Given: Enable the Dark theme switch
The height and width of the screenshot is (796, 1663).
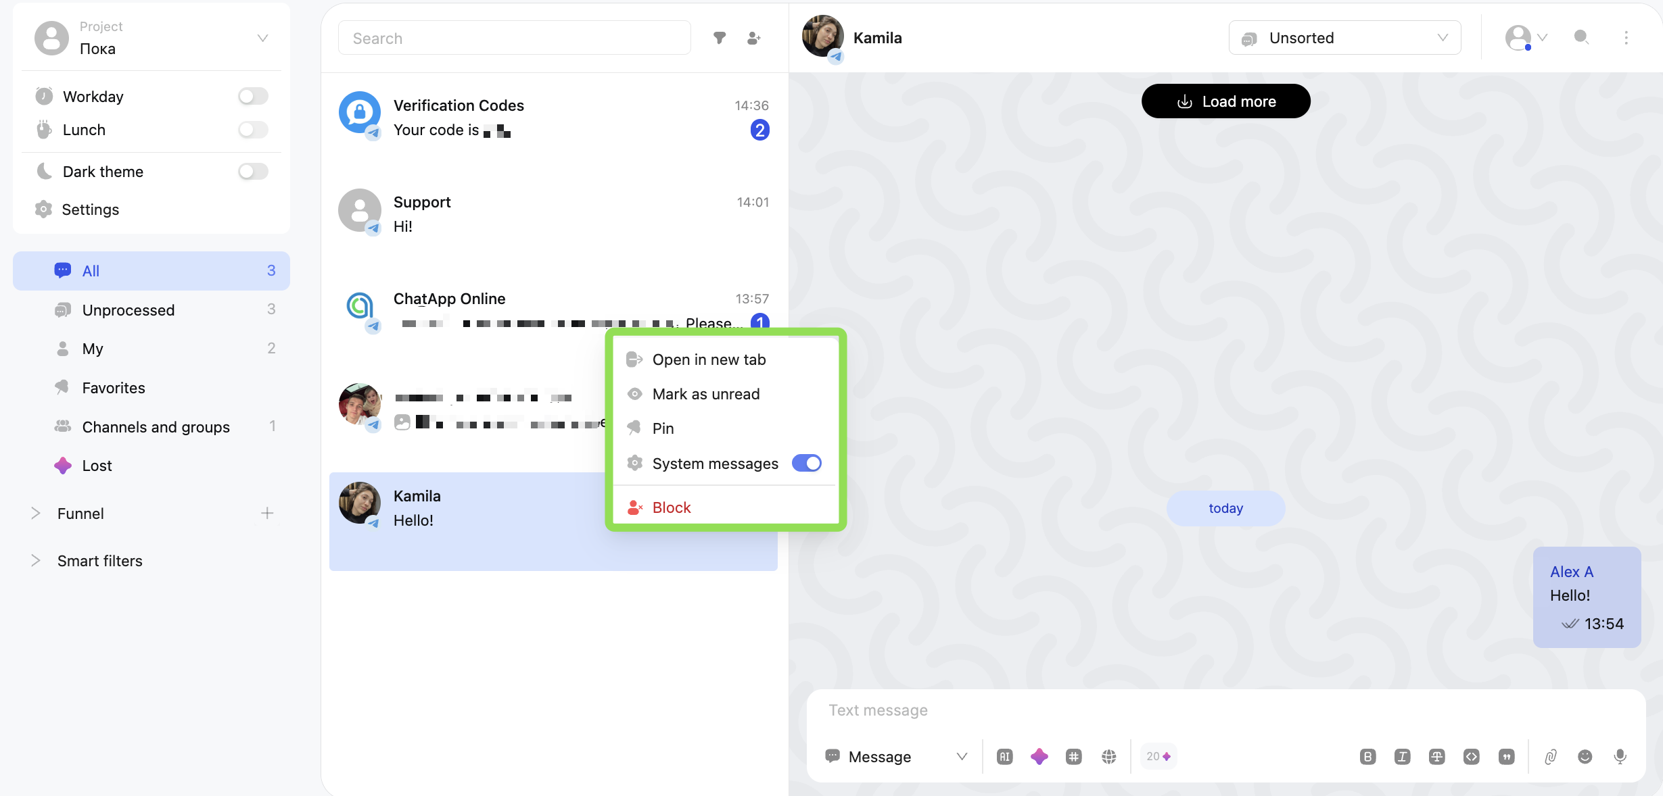Looking at the screenshot, I should (254, 172).
